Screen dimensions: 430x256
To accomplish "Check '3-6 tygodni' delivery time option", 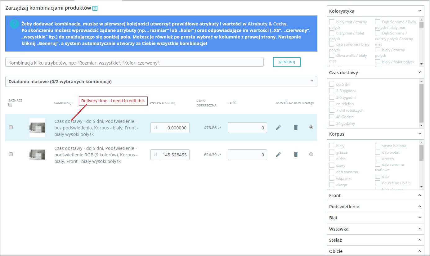I will pyautogui.click(x=332, y=97).
